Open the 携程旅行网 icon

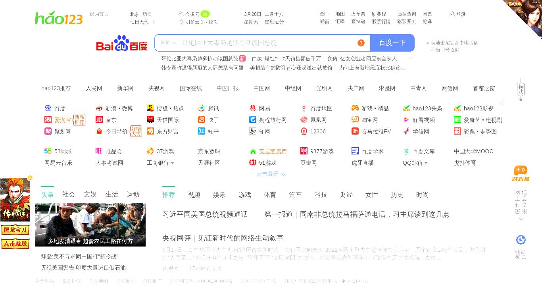click(253, 120)
